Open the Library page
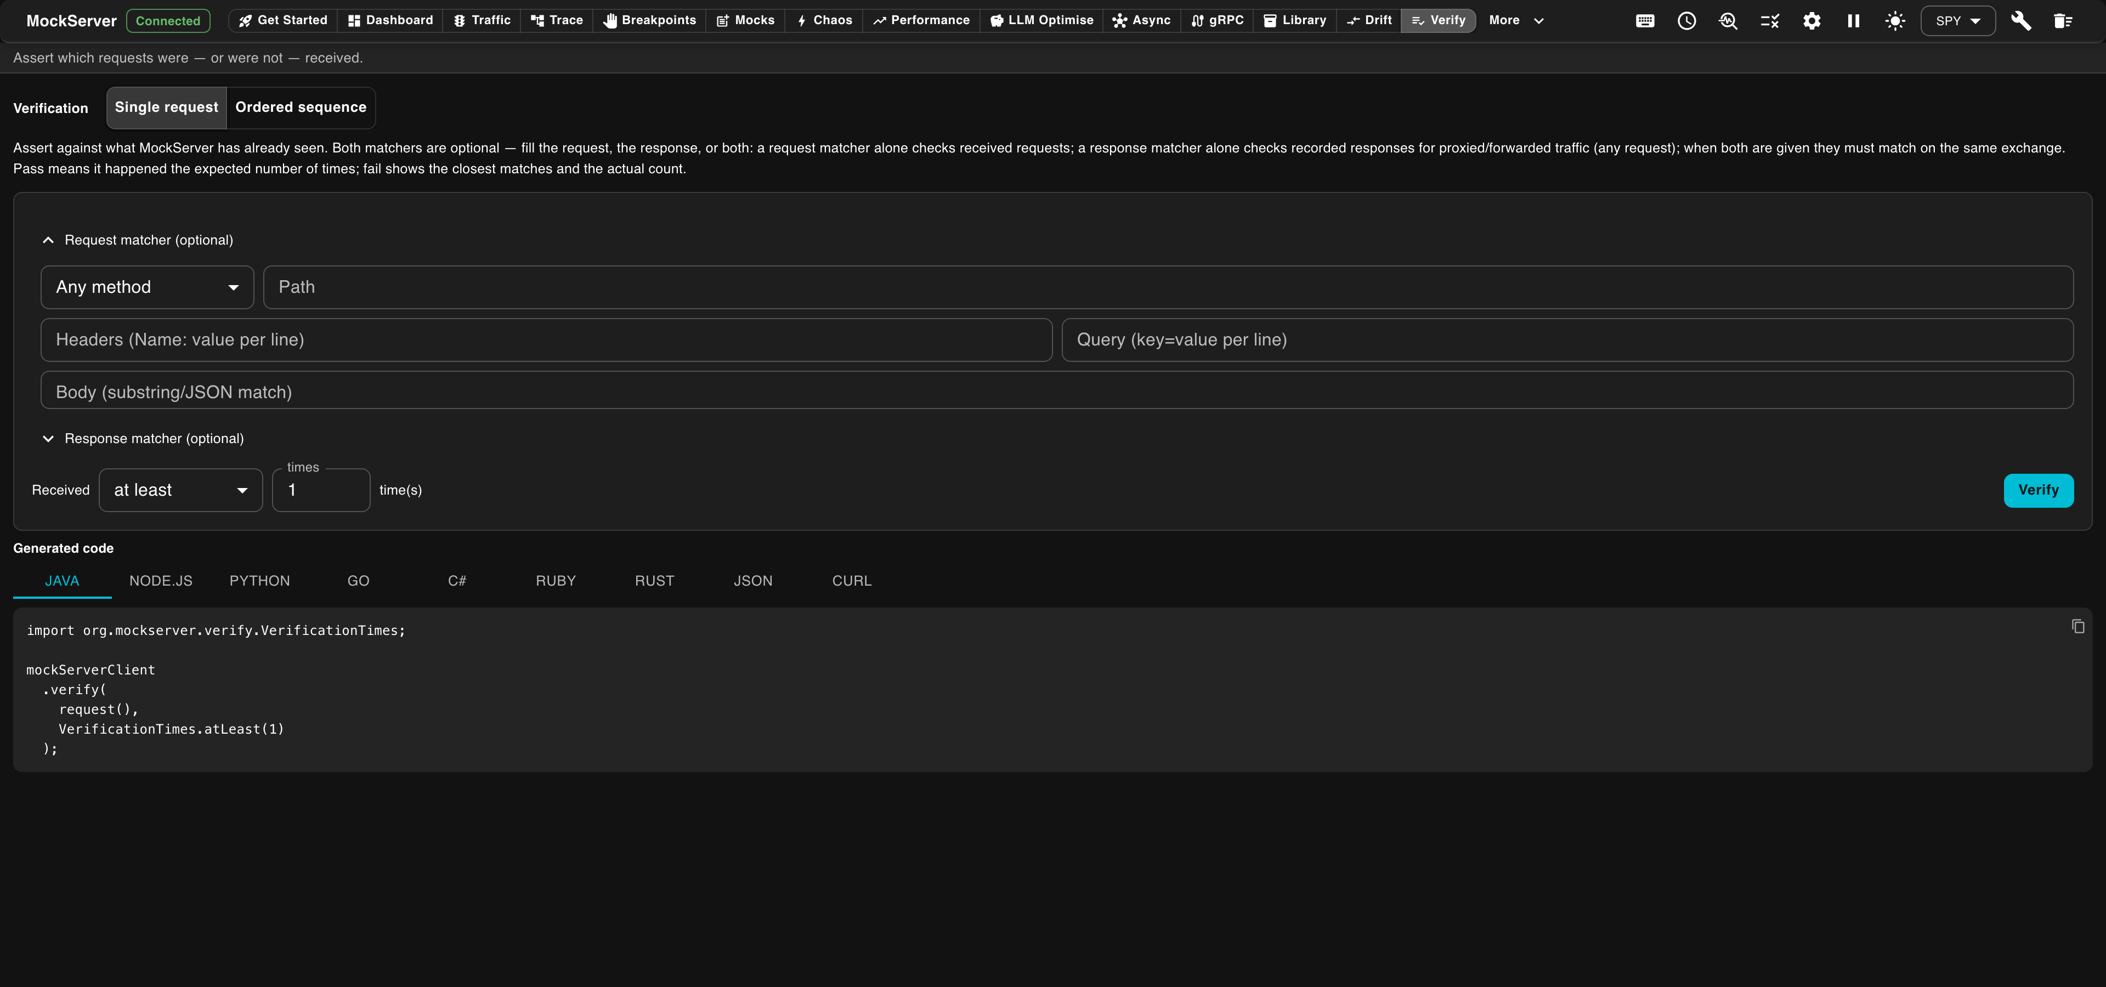Viewport: 2106px width, 987px height. point(1295,20)
